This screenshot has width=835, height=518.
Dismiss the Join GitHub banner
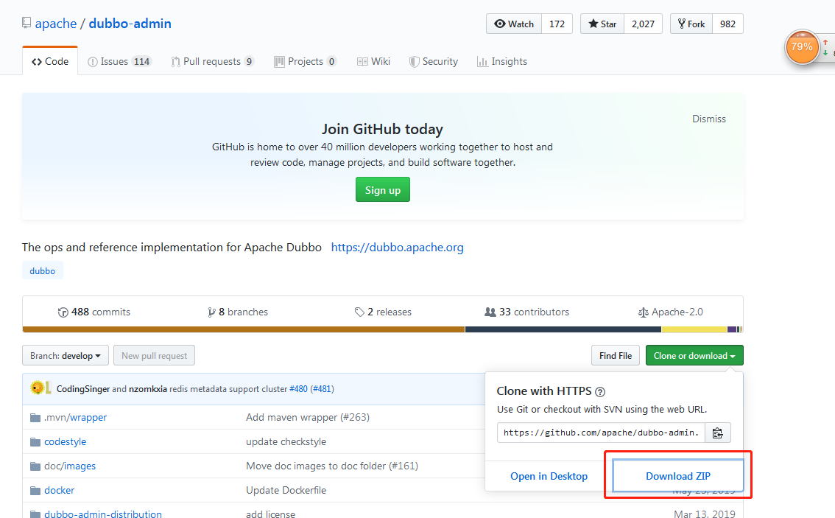point(709,119)
